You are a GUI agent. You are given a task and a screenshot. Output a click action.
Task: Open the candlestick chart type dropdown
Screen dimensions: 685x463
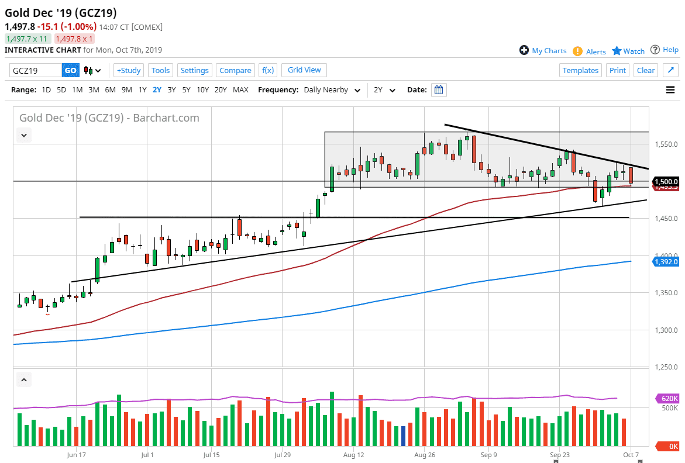[x=92, y=71]
